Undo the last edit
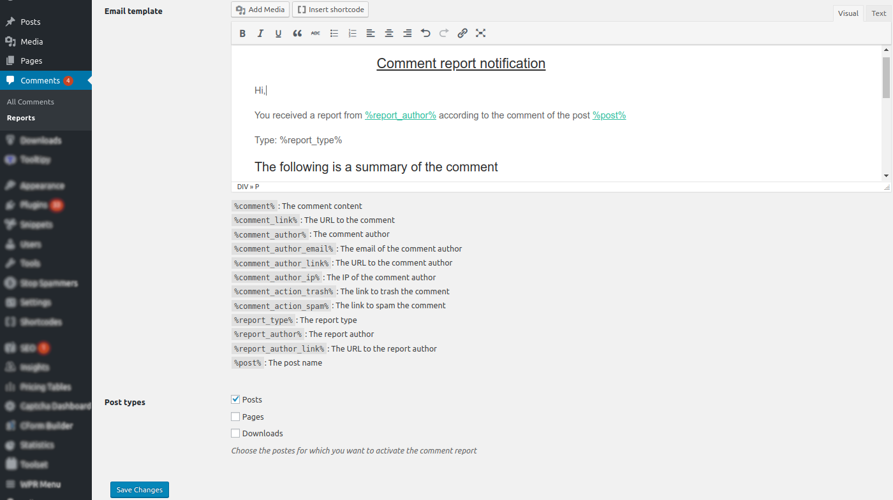The height and width of the screenshot is (500, 893). [425, 34]
